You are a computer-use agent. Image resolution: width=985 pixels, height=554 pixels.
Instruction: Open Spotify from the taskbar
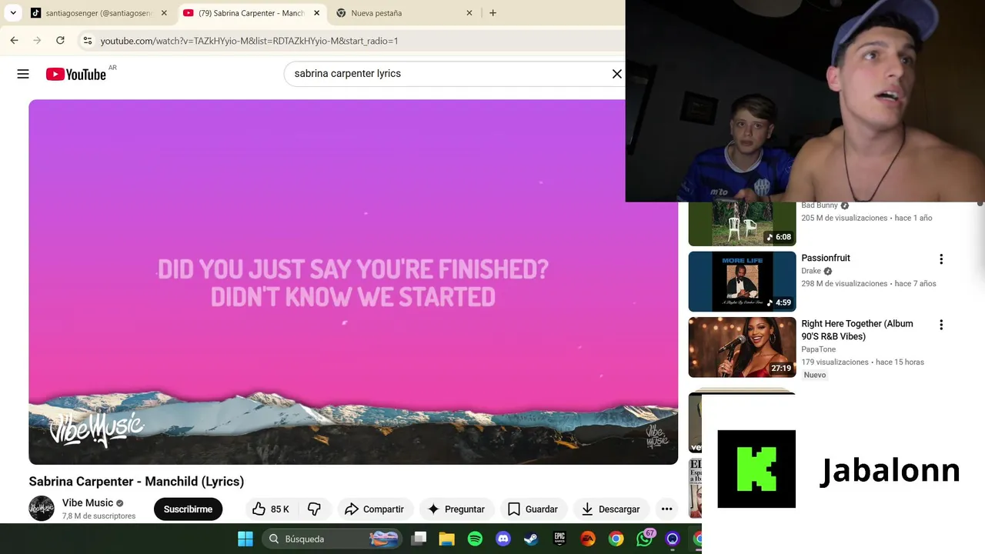click(x=475, y=539)
